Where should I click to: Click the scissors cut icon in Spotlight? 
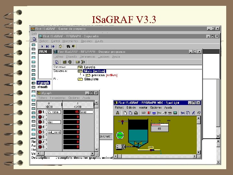[x=183, y=113]
